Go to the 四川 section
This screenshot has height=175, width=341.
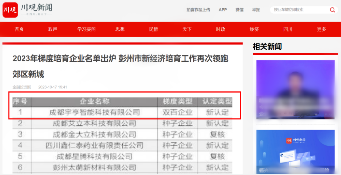click(x=288, y=29)
